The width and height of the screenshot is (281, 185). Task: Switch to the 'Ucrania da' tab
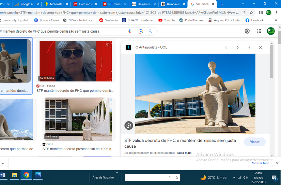click(173, 4)
